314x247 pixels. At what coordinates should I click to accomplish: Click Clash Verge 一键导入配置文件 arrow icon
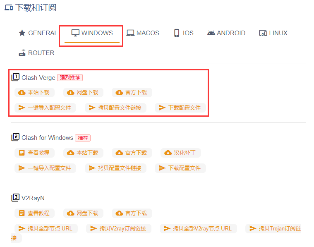[22, 108]
